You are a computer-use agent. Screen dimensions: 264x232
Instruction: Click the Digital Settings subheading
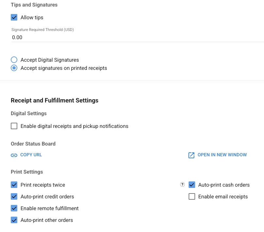(29, 114)
